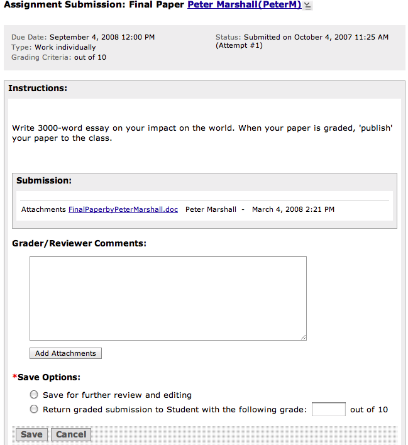
Task: Cancel the grading form
Action: tap(71, 434)
